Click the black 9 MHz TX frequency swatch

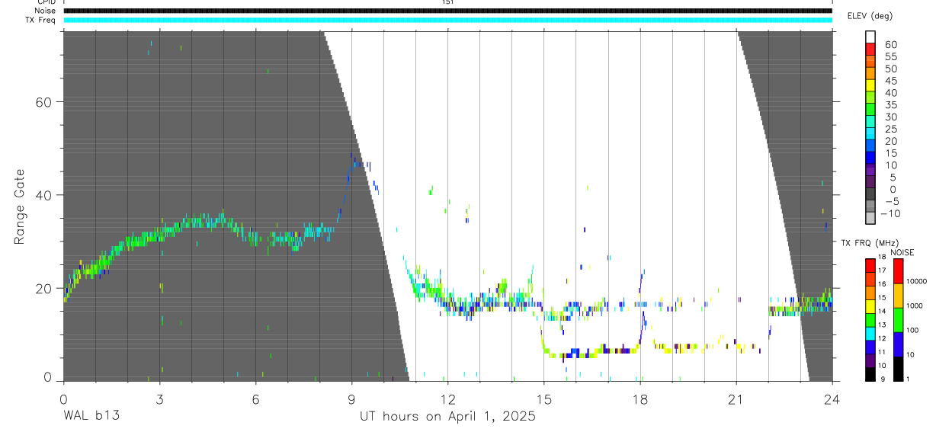[870, 375]
